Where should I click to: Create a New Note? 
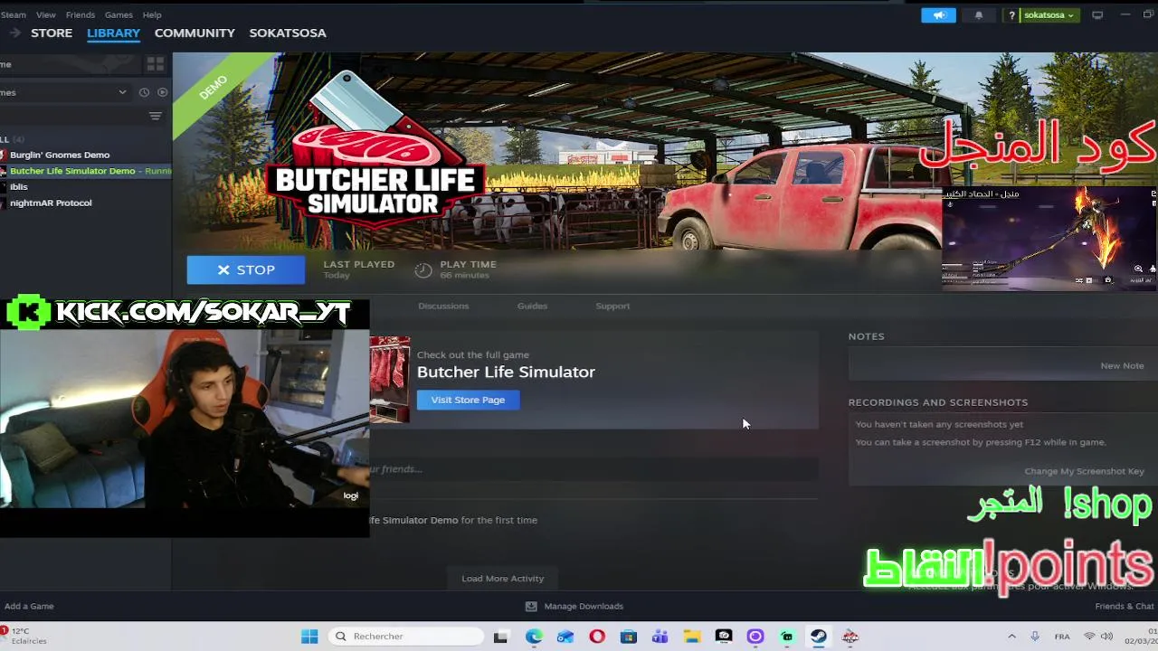click(1122, 365)
